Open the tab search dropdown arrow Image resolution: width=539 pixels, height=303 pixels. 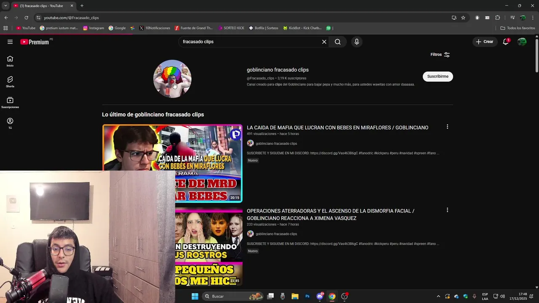pyautogui.click(x=5, y=6)
